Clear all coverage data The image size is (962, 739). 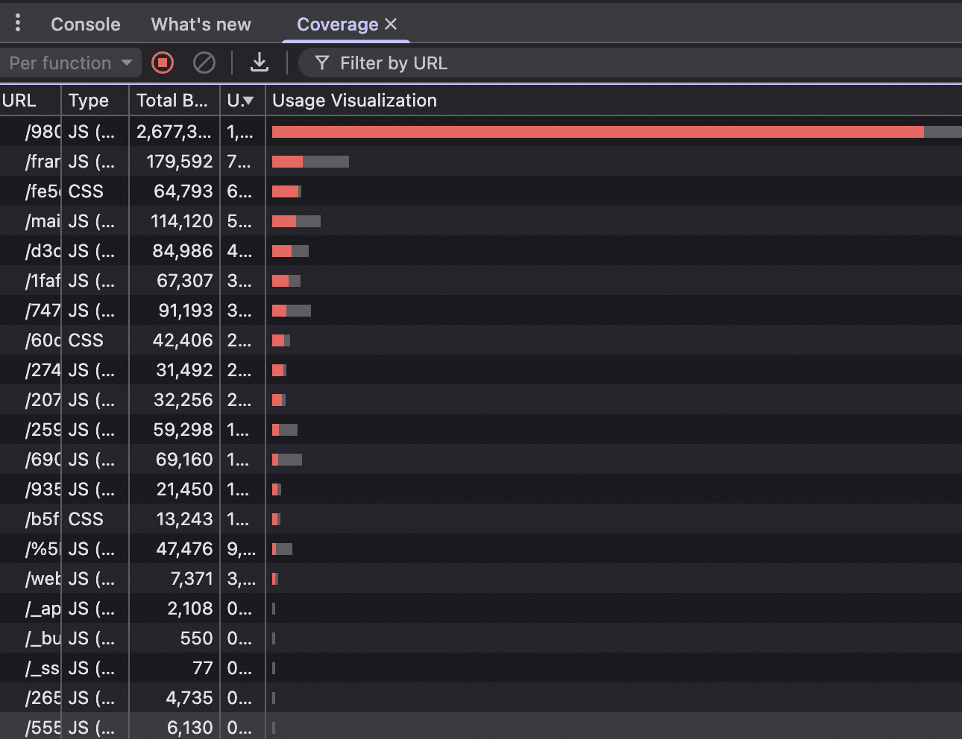[204, 63]
